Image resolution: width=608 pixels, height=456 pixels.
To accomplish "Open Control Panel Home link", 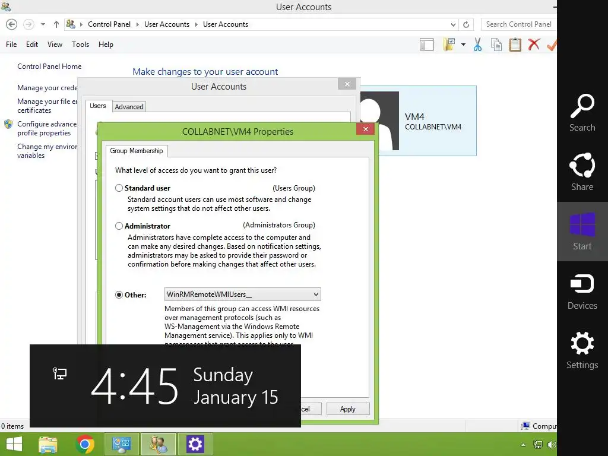I will (49, 66).
